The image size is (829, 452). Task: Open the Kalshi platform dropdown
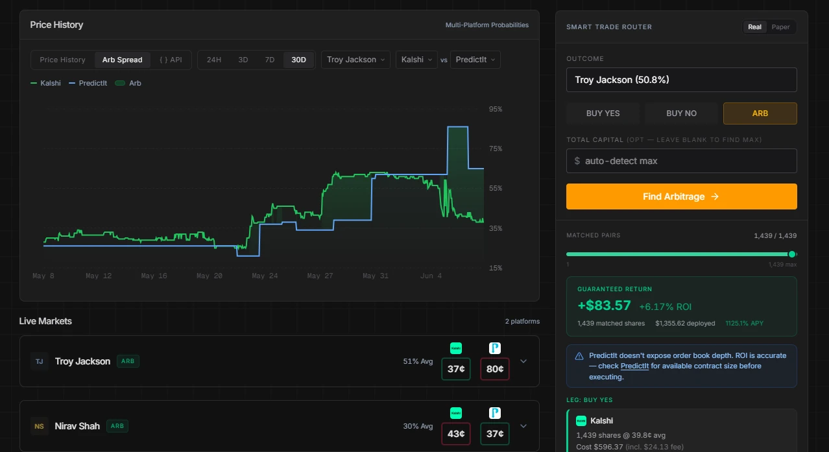point(416,60)
